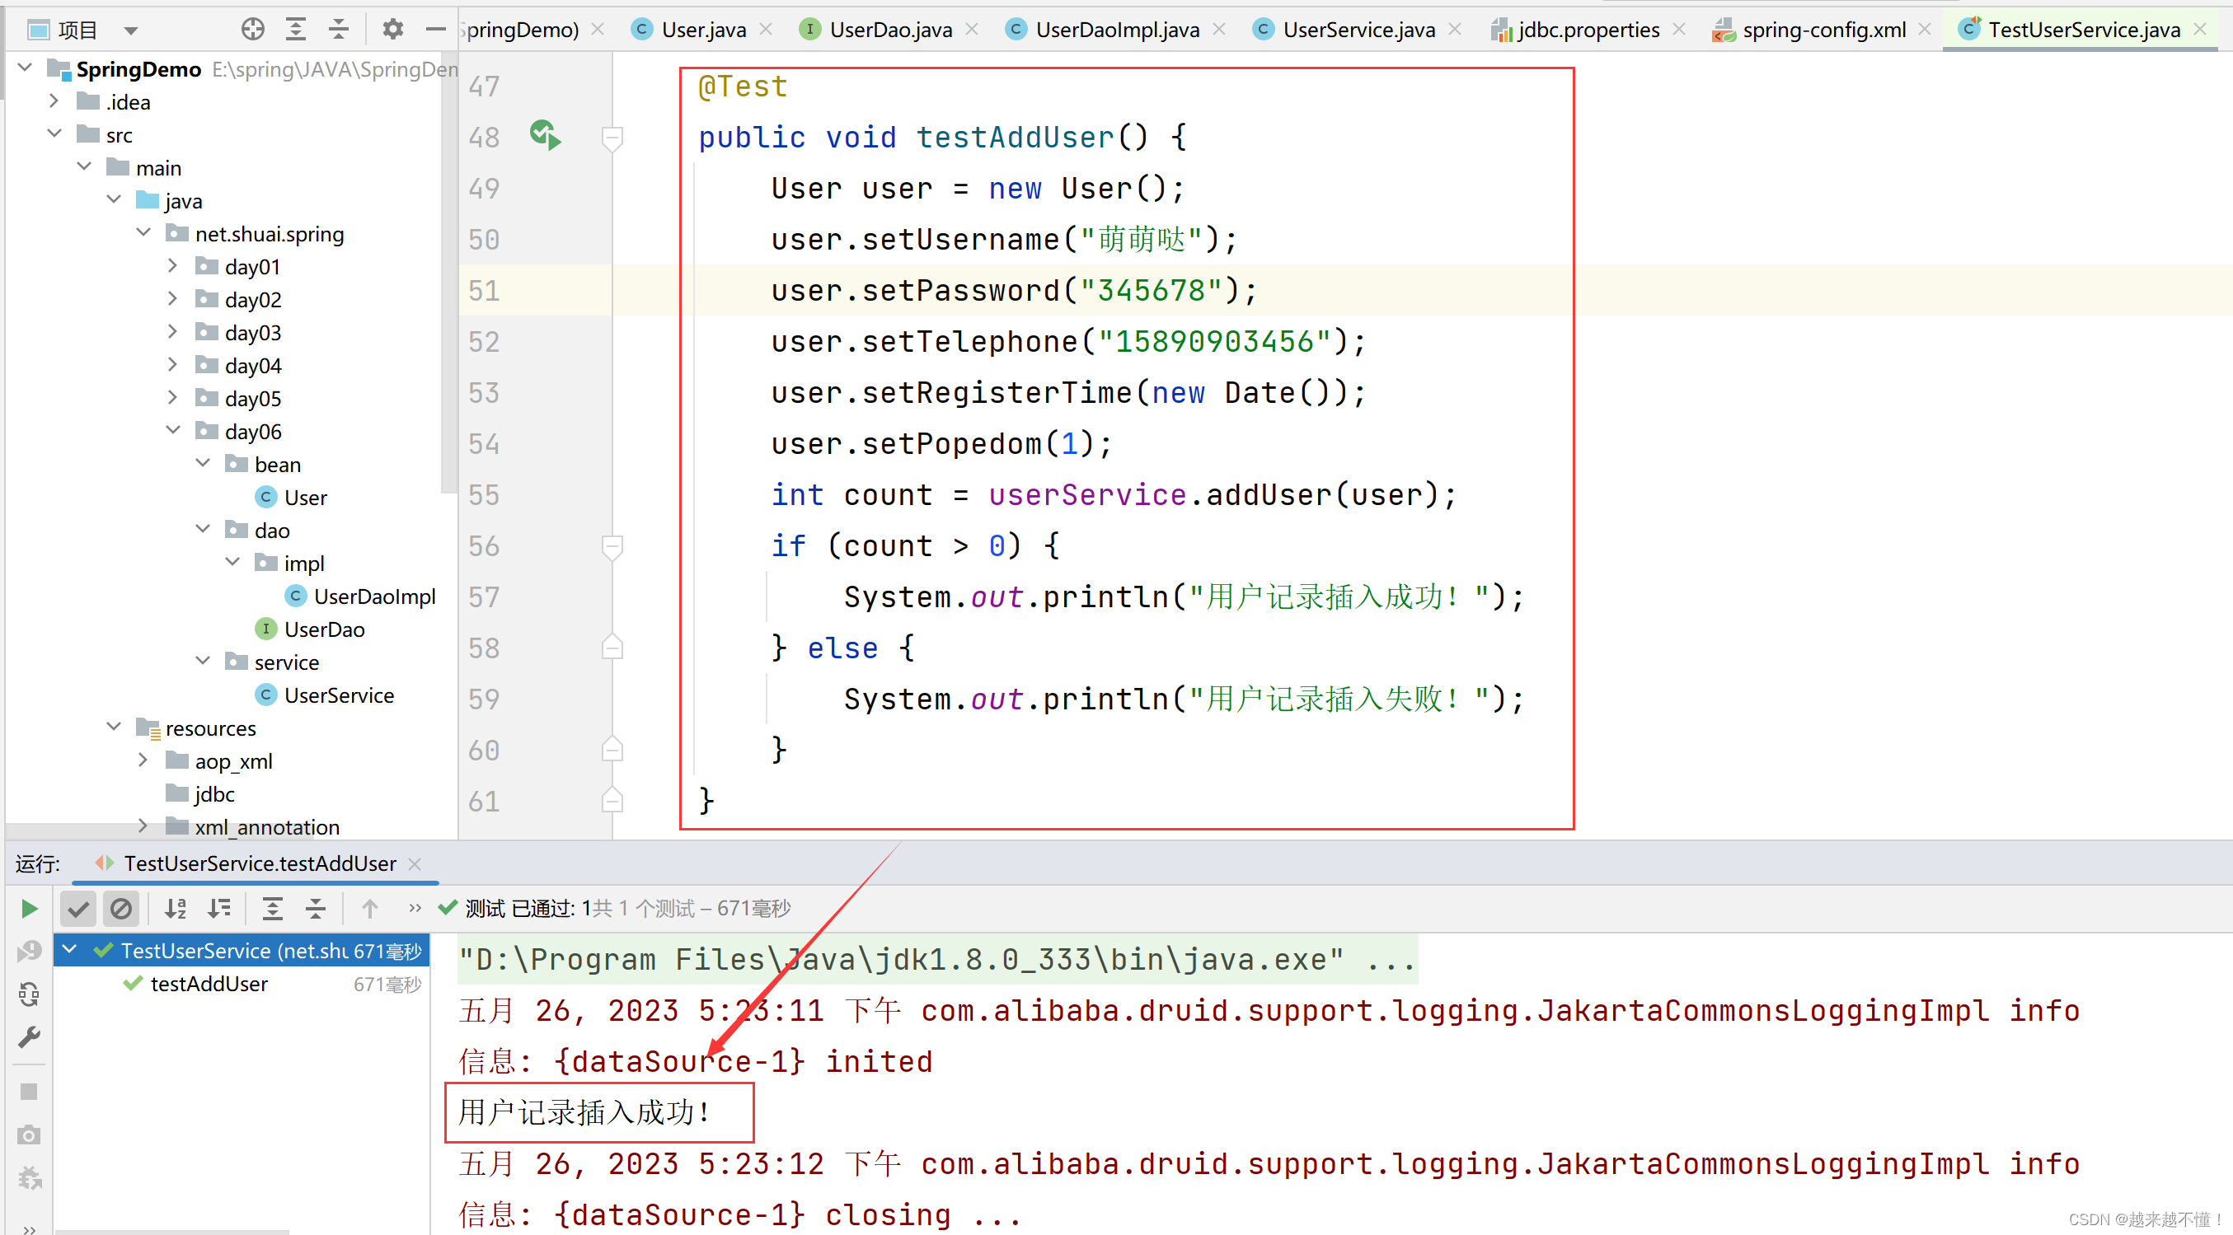
Task: Toggle show ignored tests icon
Action: tap(121, 908)
